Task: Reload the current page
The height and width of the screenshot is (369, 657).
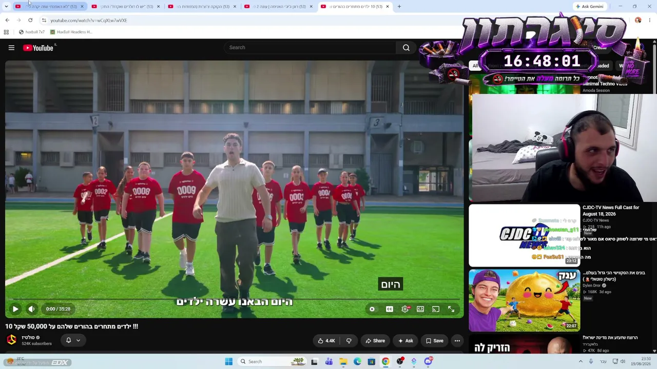Action: click(30, 20)
